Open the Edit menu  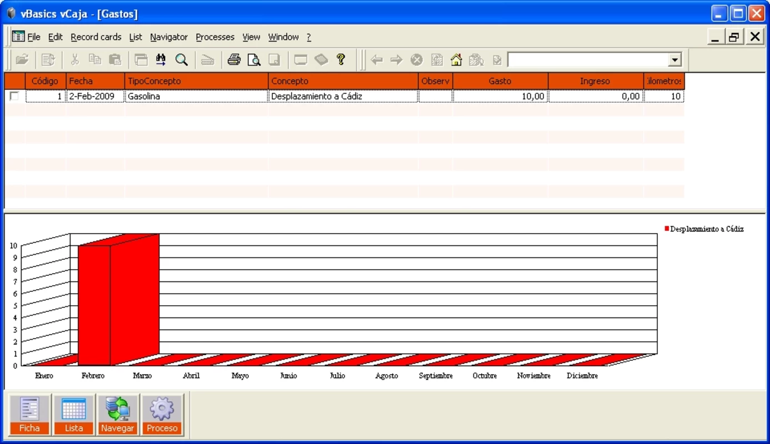coord(56,37)
